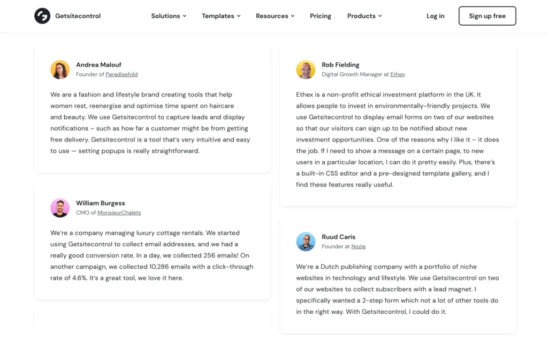Open the Paradisefold company link

pos(121,74)
